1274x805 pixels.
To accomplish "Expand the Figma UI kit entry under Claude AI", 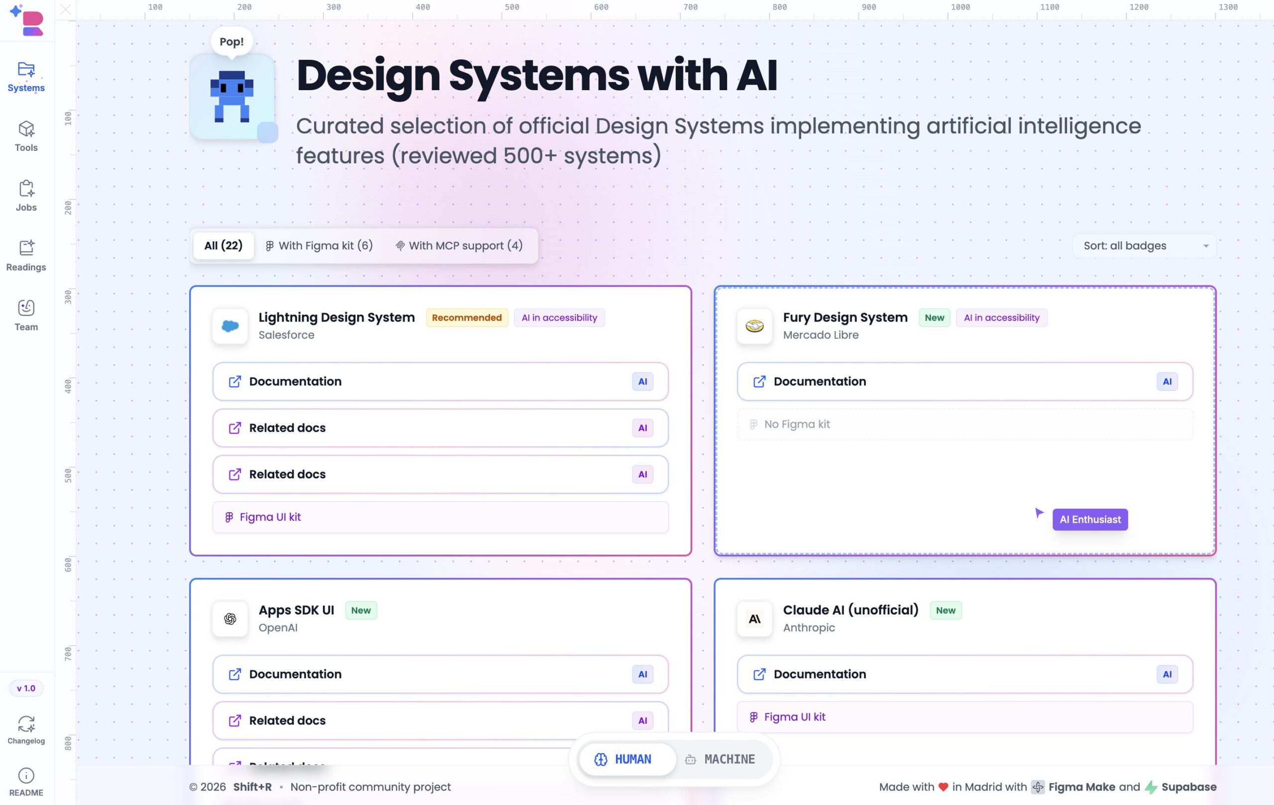I will pos(965,716).
